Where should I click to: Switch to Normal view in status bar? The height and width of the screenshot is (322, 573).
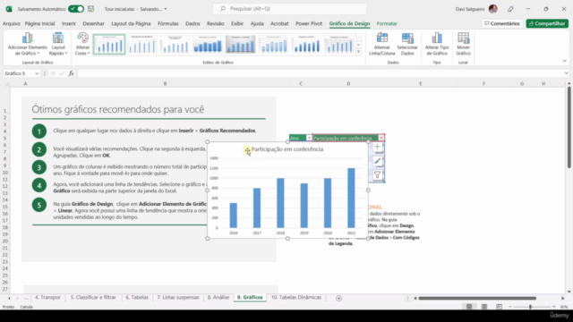coord(469,307)
